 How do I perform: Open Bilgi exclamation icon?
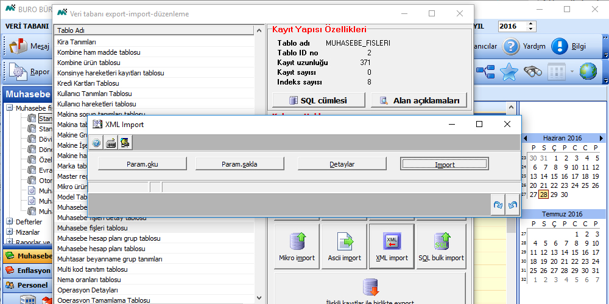(560, 46)
